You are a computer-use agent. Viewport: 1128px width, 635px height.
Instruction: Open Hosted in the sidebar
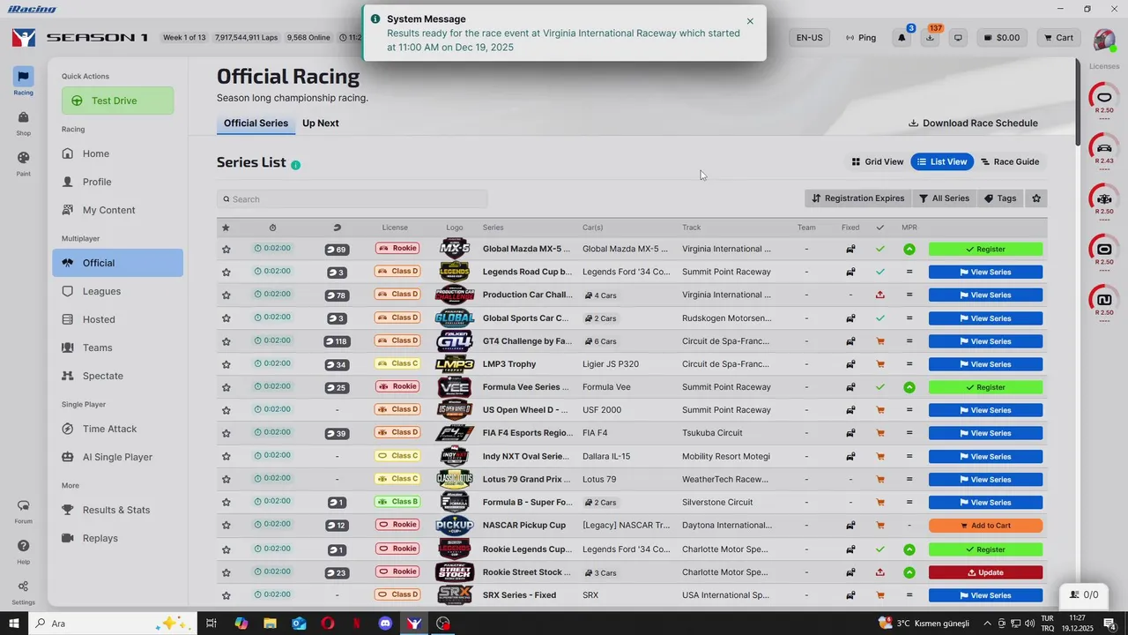tap(117, 319)
